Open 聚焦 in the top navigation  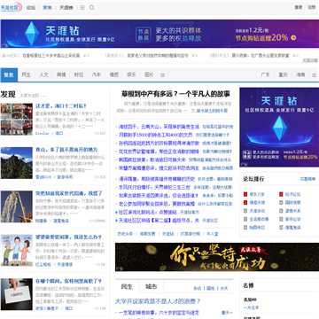click(x=47, y=8)
